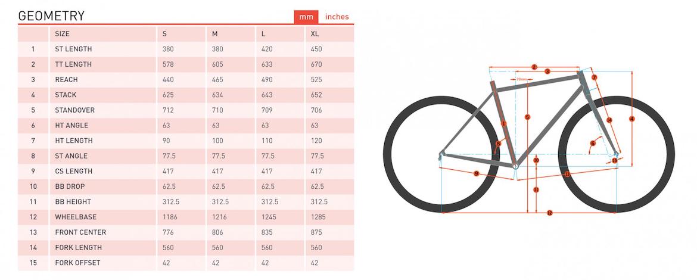This screenshot has height=280, width=697.
Task: Click marker 4 stack indicator on diagram
Action: pos(631,119)
